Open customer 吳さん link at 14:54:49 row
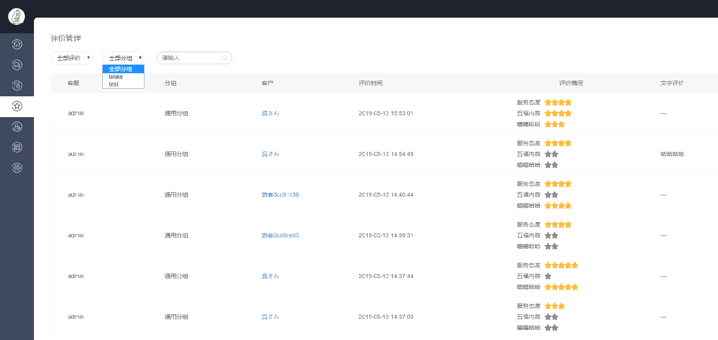 click(270, 154)
